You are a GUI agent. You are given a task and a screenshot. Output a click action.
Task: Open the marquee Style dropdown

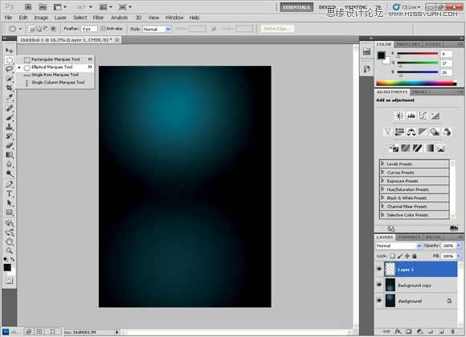pos(157,29)
